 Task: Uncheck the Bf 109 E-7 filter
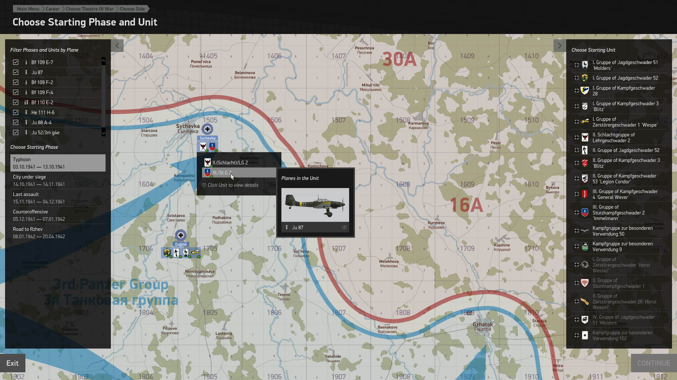(x=16, y=62)
